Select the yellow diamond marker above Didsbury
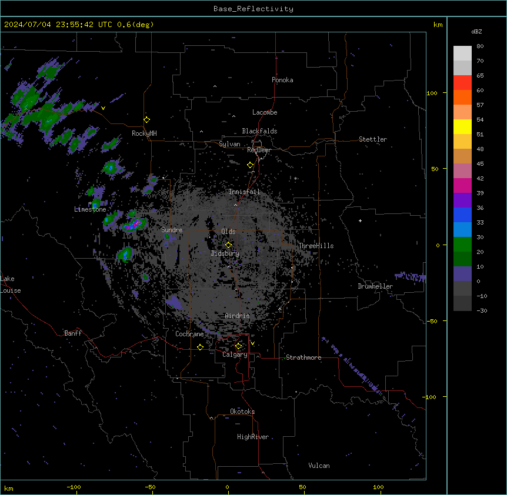507x495 pixels. [x=229, y=245]
